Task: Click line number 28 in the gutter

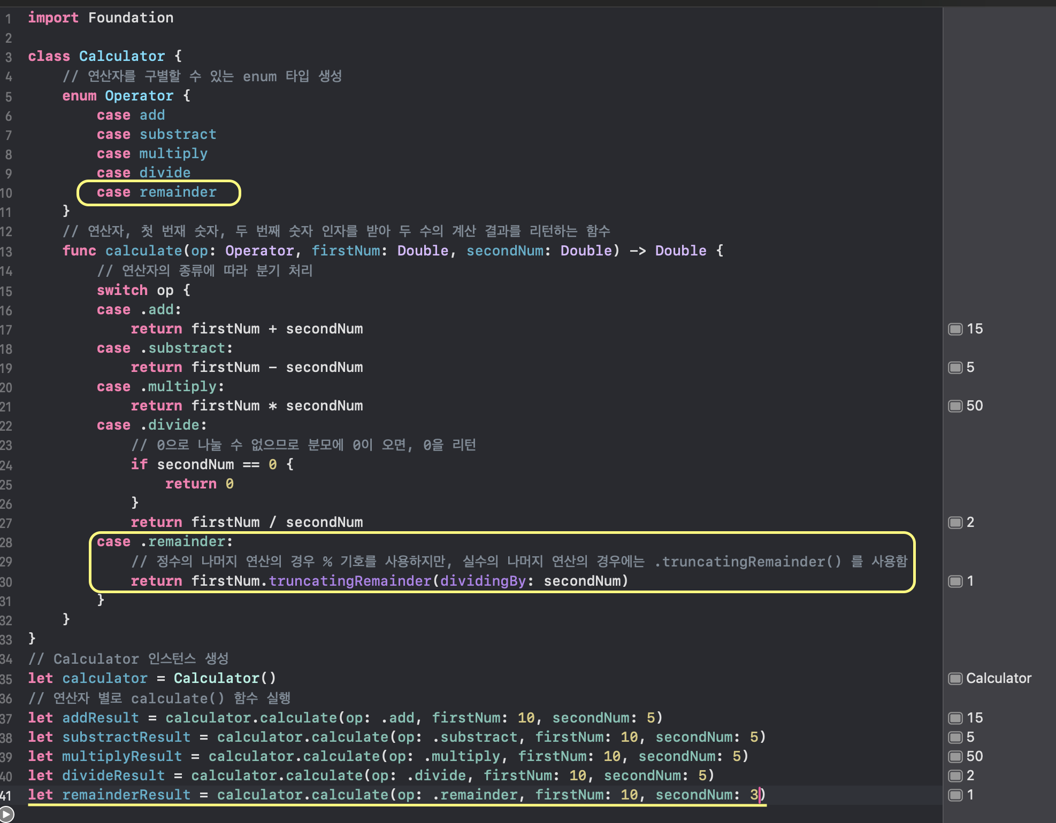Action: pyautogui.click(x=6, y=542)
